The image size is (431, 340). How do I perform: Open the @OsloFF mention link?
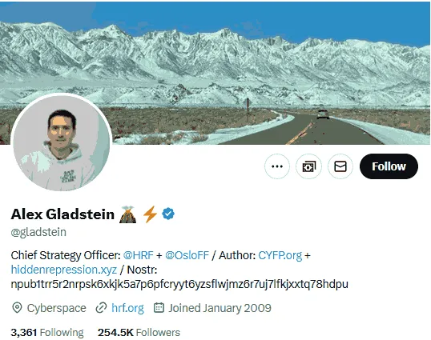coord(187,255)
